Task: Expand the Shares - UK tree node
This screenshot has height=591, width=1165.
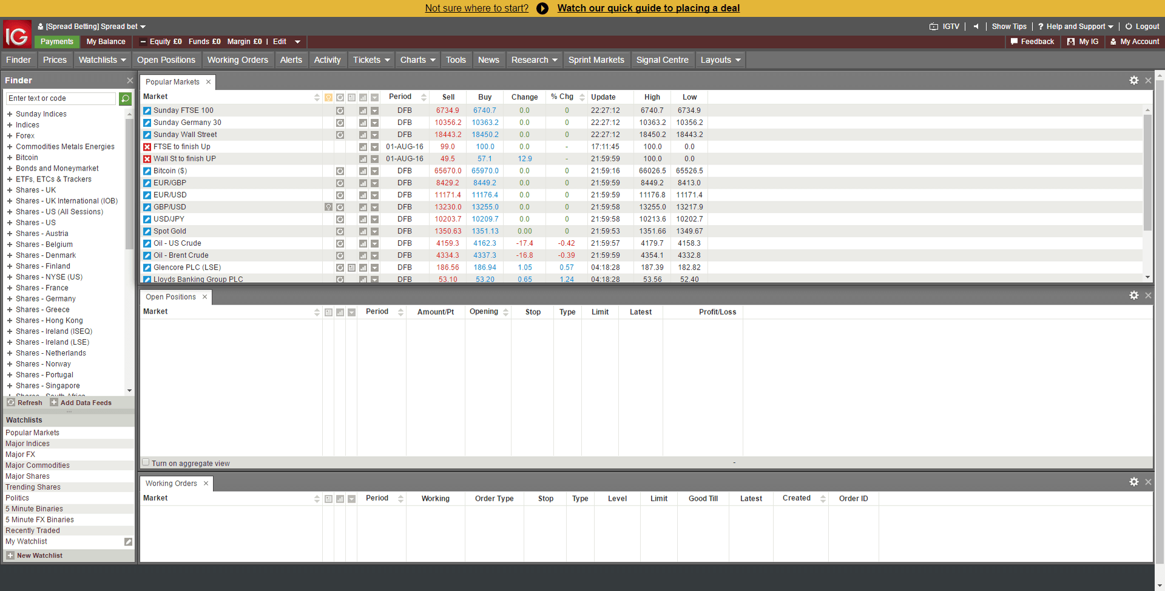Action: [x=10, y=191]
